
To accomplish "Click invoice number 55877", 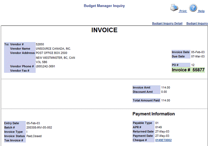I will coord(199,70).
